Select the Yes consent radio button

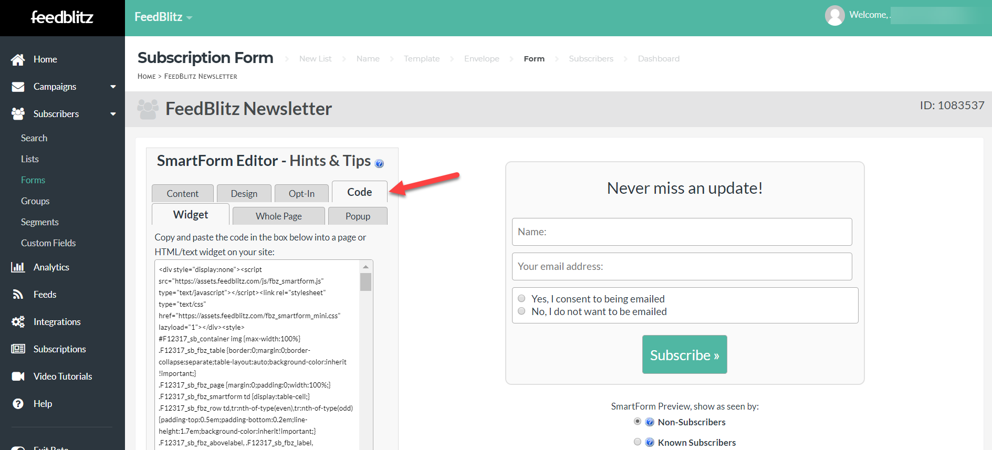(521, 298)
